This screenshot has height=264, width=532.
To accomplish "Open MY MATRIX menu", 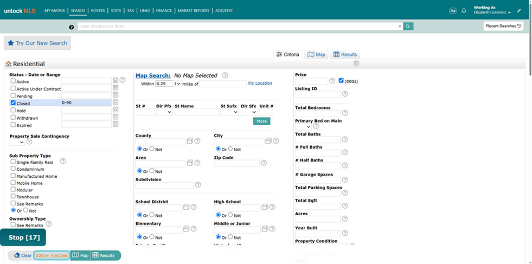I will pos(55,11).
